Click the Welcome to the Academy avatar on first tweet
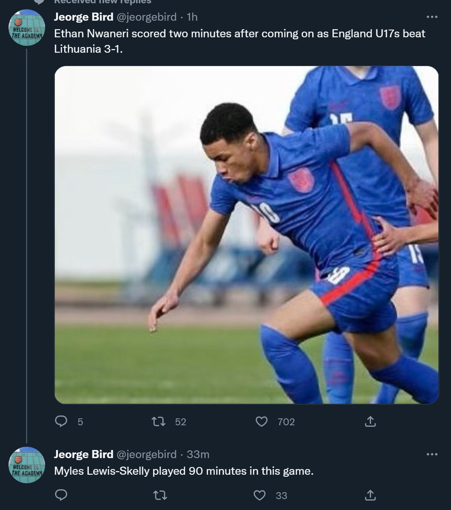This screenshot has width=451, height=510. tap(26, 28)
